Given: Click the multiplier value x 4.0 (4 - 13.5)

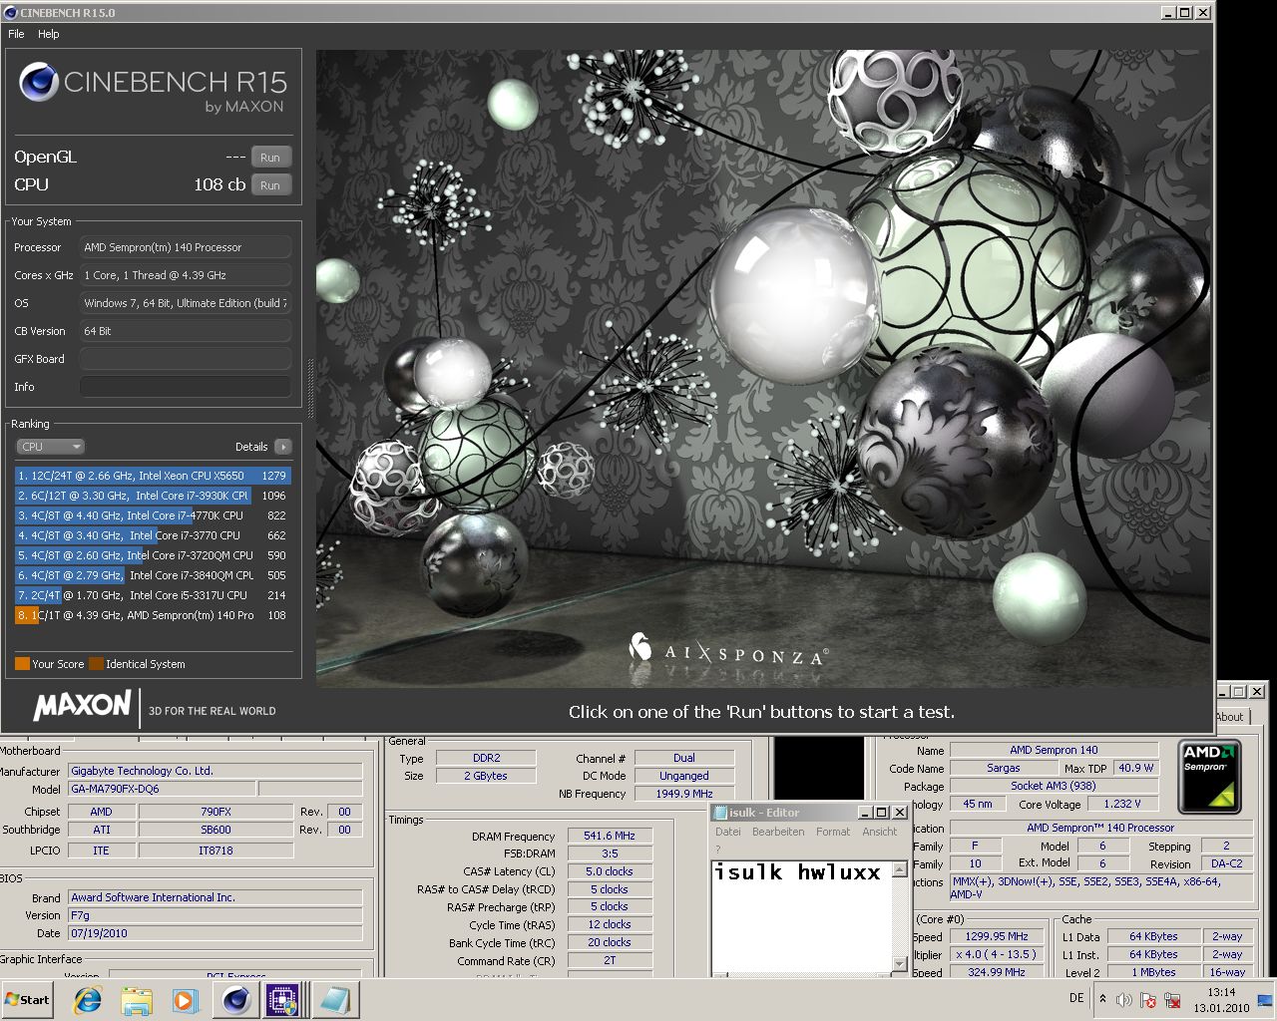Looking at the screenshot, I should point(997,954).
